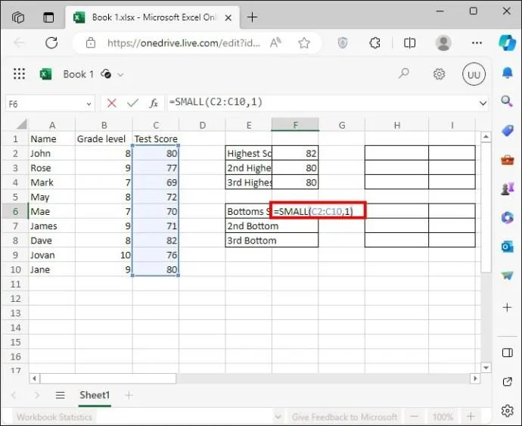This screenshot has width=522, height=426.
Task: Open the Microsoft 365 app launcher
Action: click(x=20, y=73)
